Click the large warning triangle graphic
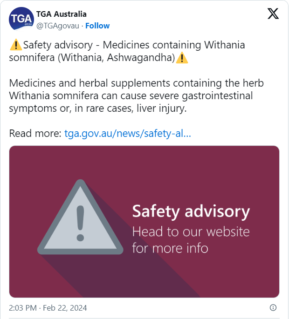Screen dimensions: 289x319 click(x=80, y=219)
